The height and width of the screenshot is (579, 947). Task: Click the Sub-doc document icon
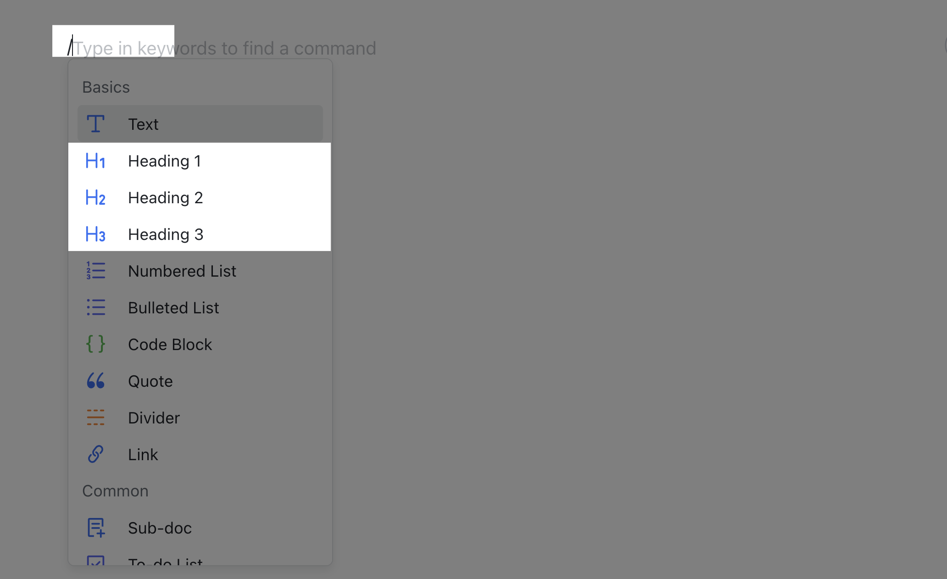pyautogui.click(x=95, y=528)
